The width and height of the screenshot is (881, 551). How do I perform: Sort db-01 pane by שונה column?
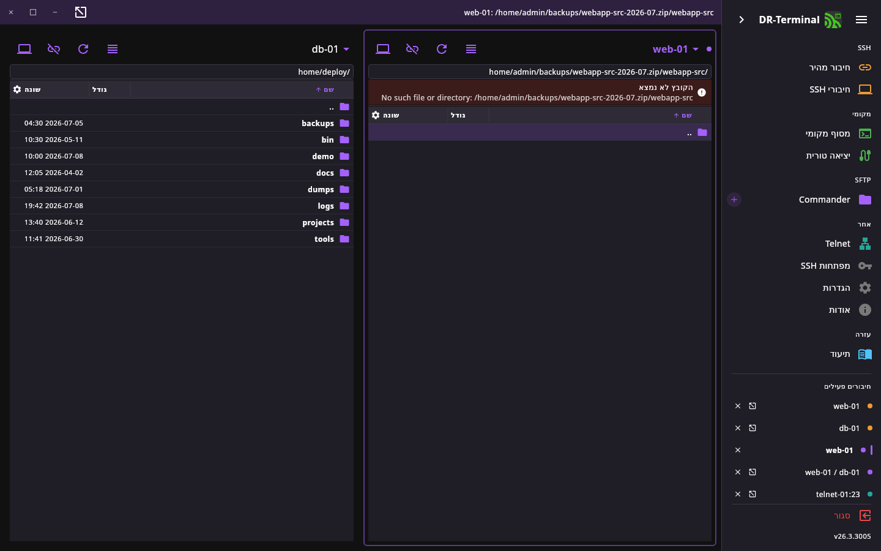[x=33, y=89]
